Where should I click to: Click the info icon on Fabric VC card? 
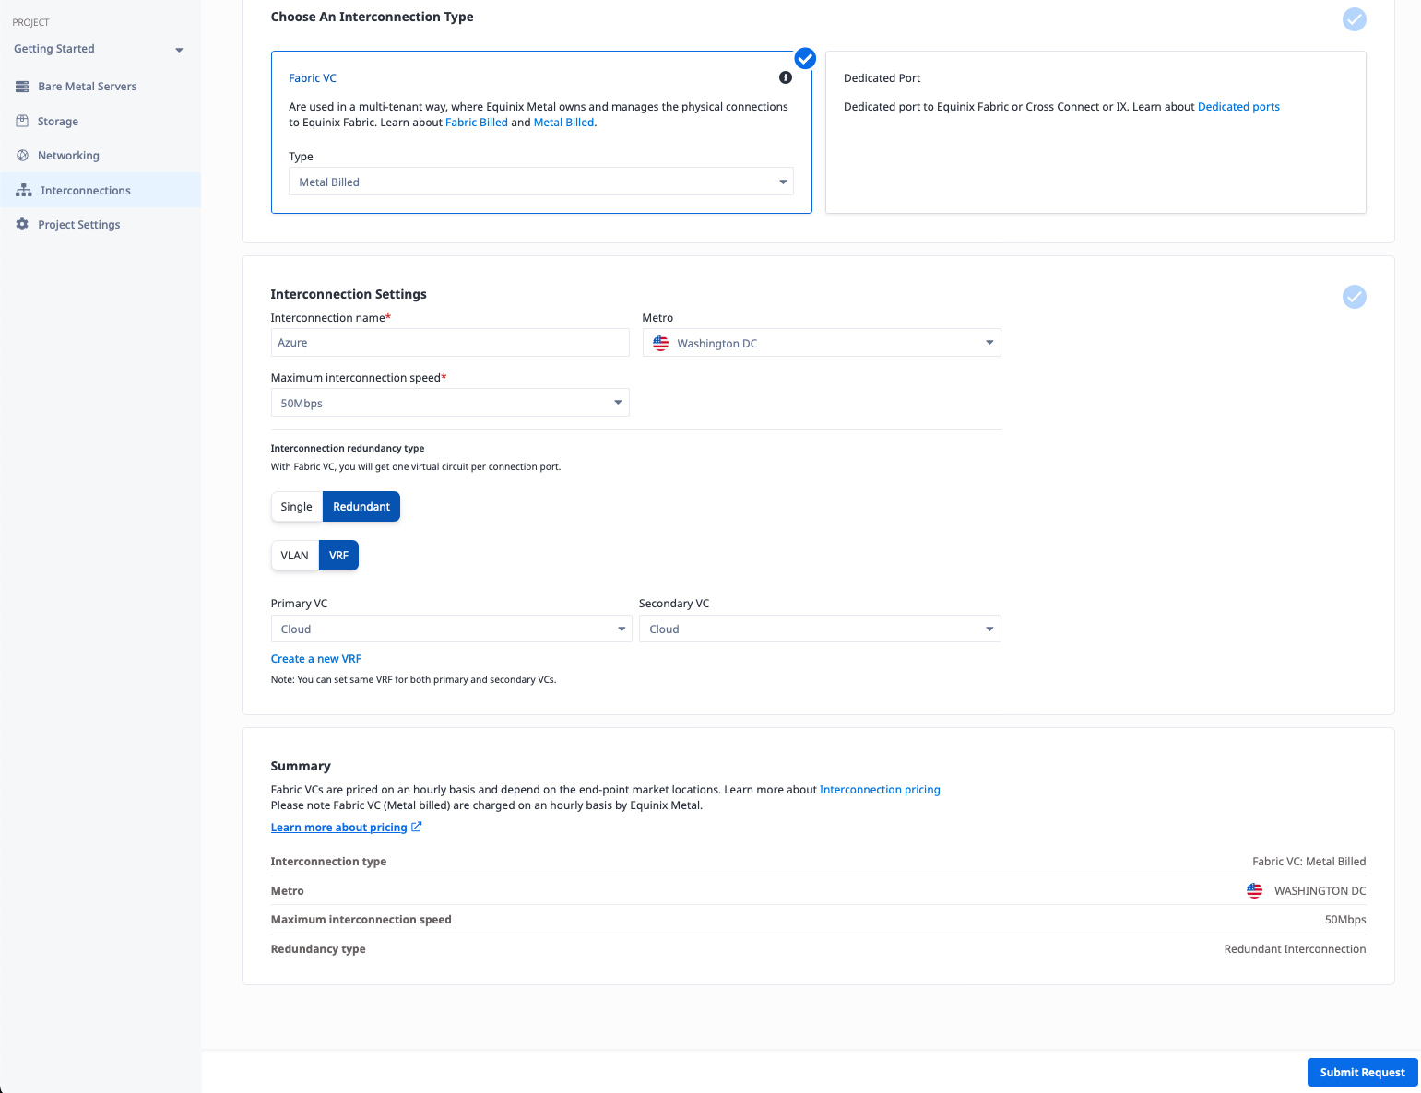(786, 77)
